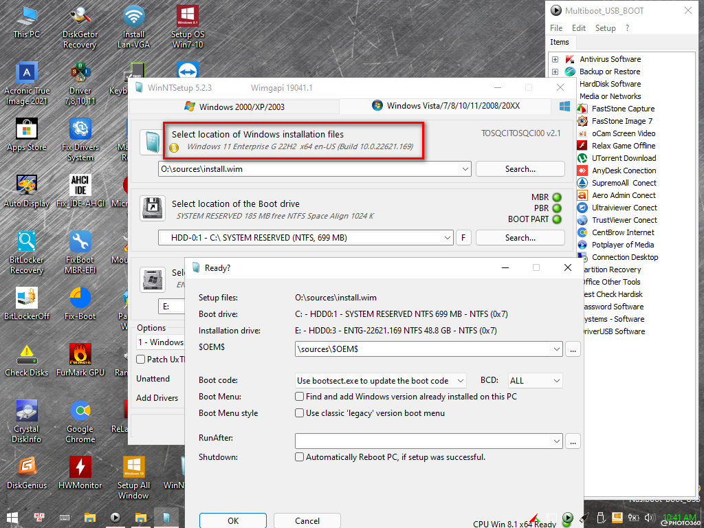Open Apps Store desktop icon
The height and width of the screenshot is (528, 704).
(x=27, y=135)
